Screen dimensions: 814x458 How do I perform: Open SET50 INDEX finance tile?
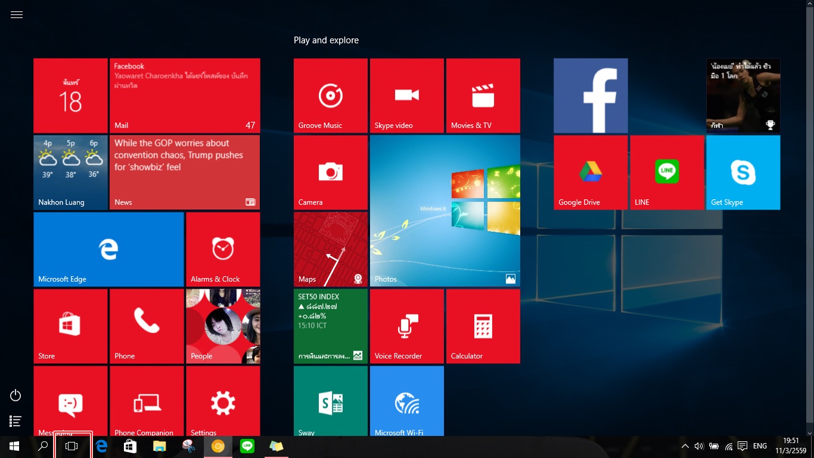[x=331, y=326]
